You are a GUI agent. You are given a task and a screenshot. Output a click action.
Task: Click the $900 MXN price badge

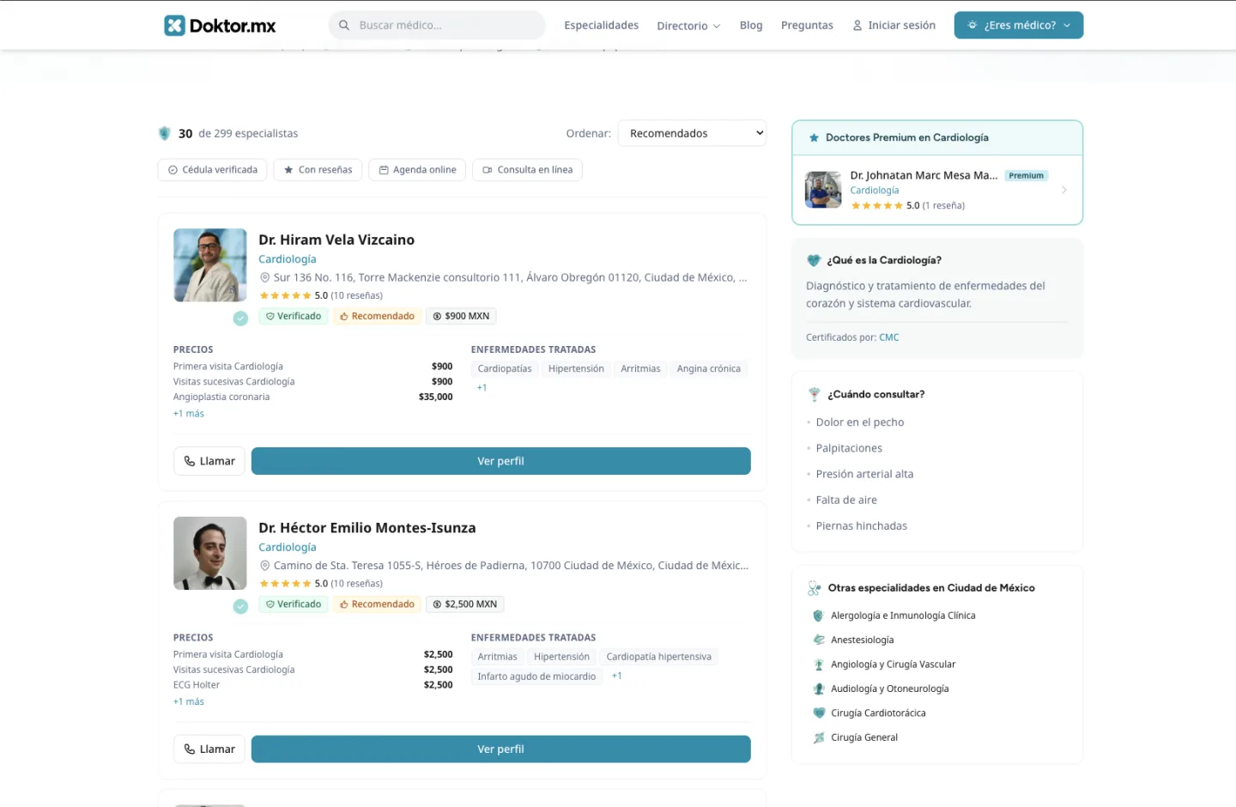click(461, 316)
